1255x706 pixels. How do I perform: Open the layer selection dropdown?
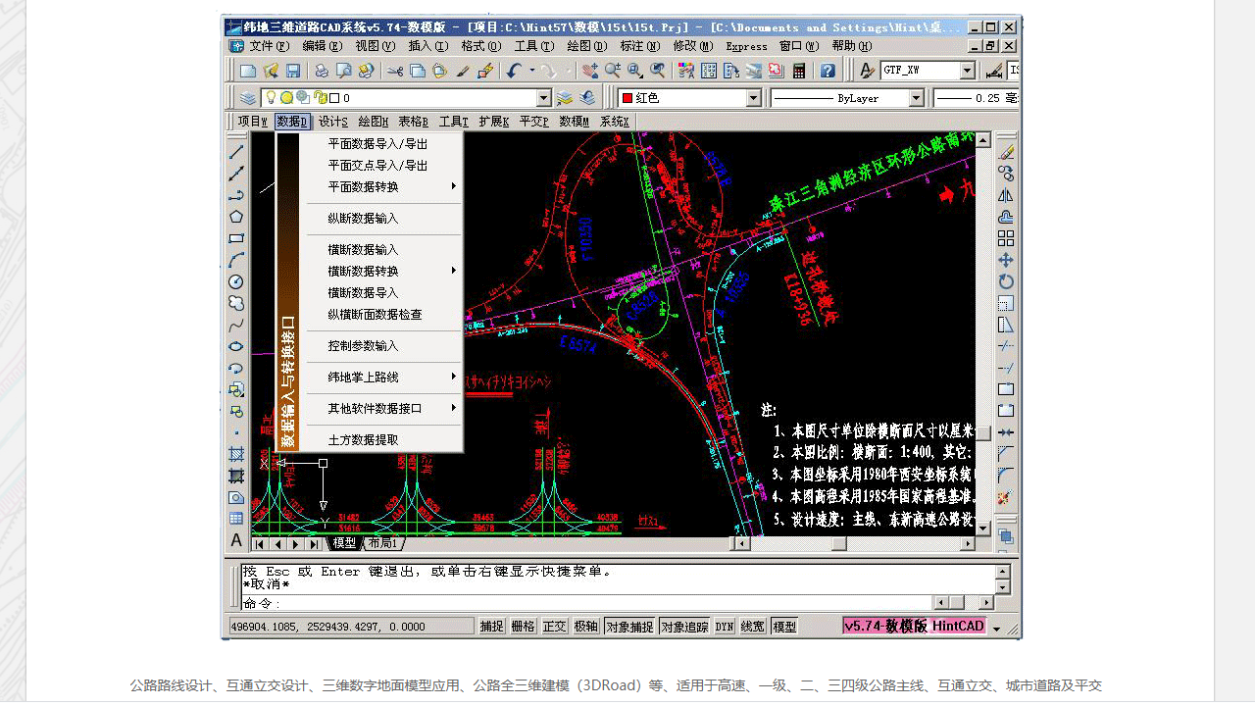coord(545,97)
